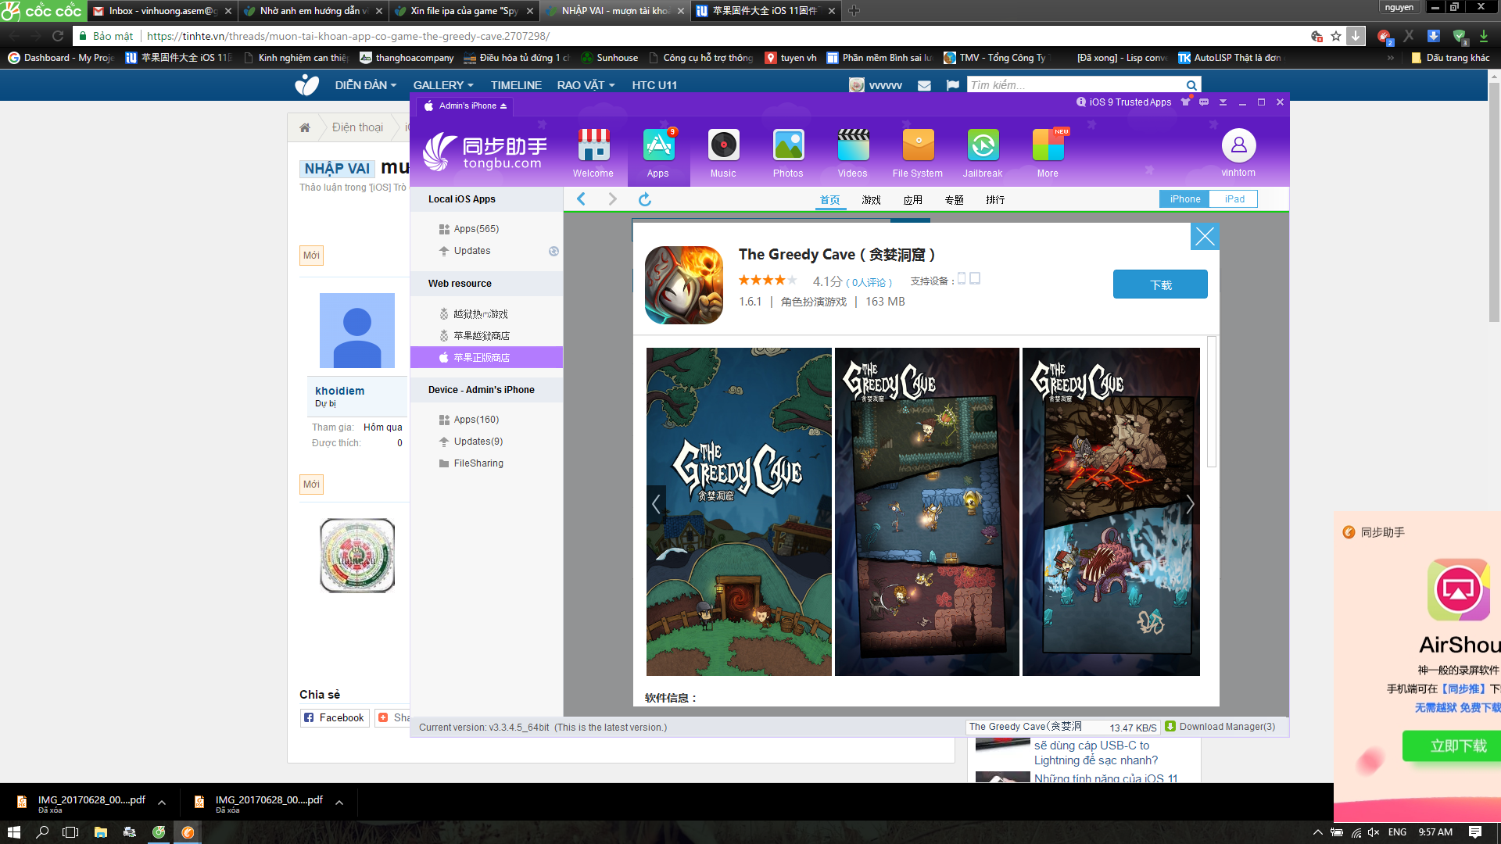The width and height of the screenshot is (1501, 844).
Task: Select Apps(565) under Local iOS Apps
Action: tap(475, 229)
